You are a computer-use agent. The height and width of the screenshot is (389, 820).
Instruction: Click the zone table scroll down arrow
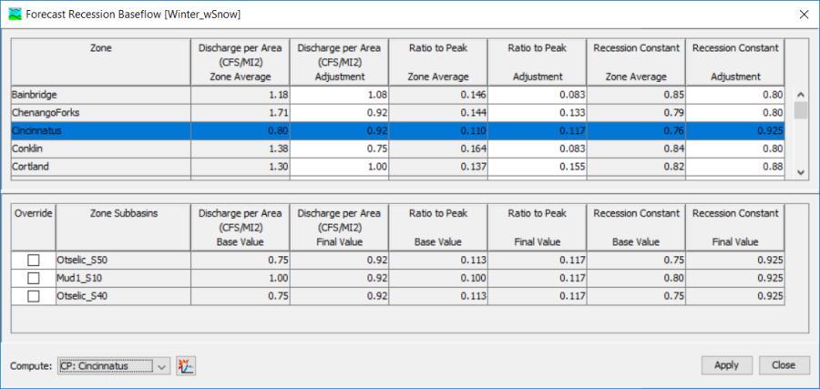point(800,171)
